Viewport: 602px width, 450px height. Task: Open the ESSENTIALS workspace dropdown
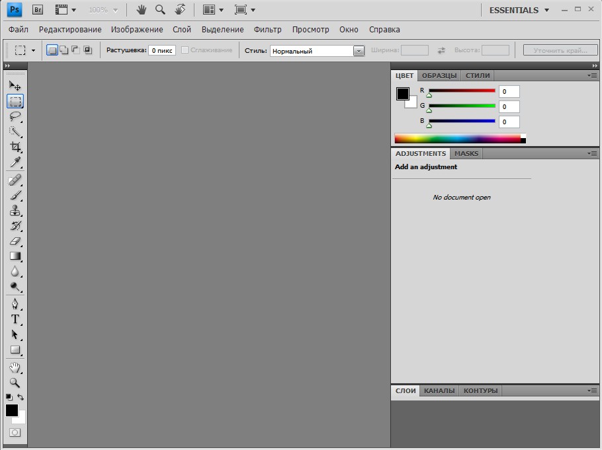tap(519, 11)
